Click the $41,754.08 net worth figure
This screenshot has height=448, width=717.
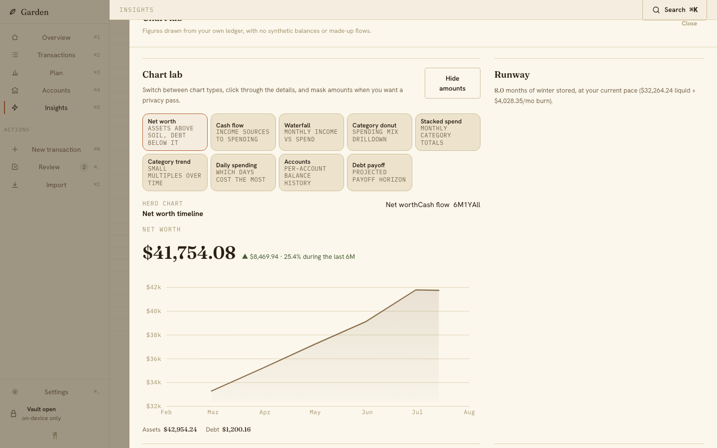tap(189, 253)
